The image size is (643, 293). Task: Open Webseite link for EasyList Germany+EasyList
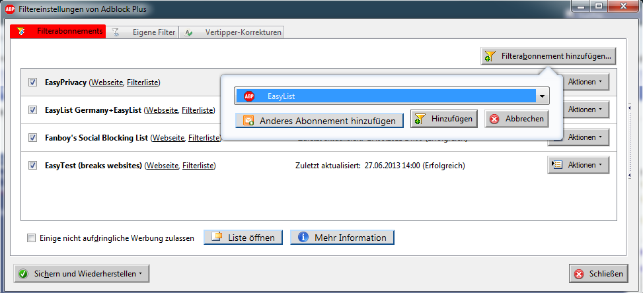click(162, 110)
